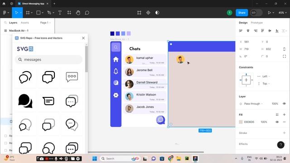Image resolution: width=290 pixels, height=163 pixels.
Task: Open the shape tools chevron
Action: [x=43, y=13]
